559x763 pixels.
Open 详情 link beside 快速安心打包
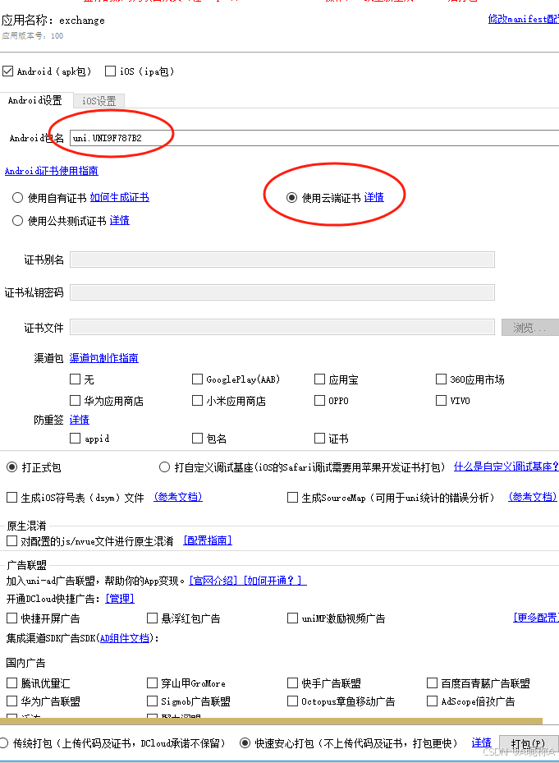tap(482, 742)
